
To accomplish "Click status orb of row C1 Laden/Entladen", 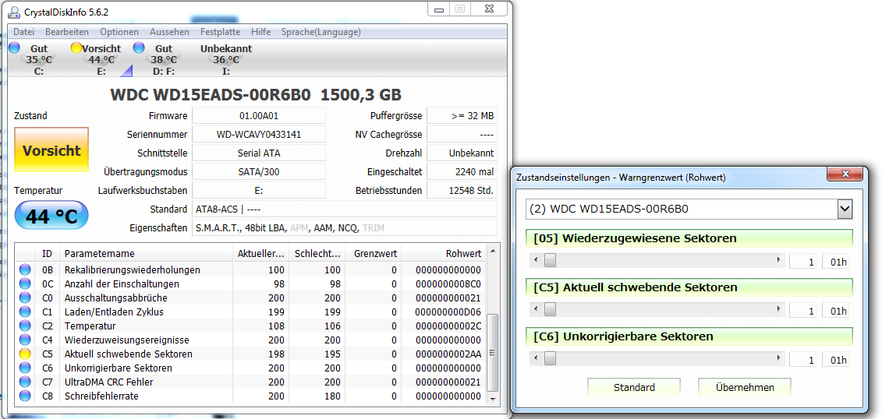I will [x=25, y=312].
